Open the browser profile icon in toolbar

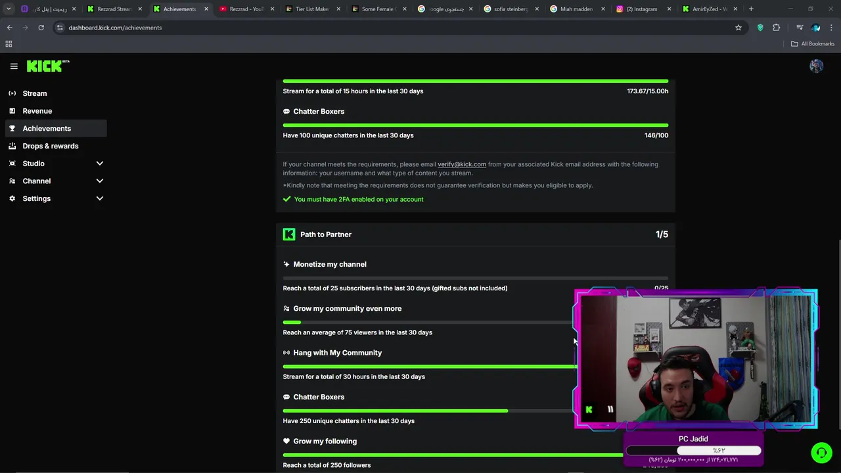[x=816, y=28]
